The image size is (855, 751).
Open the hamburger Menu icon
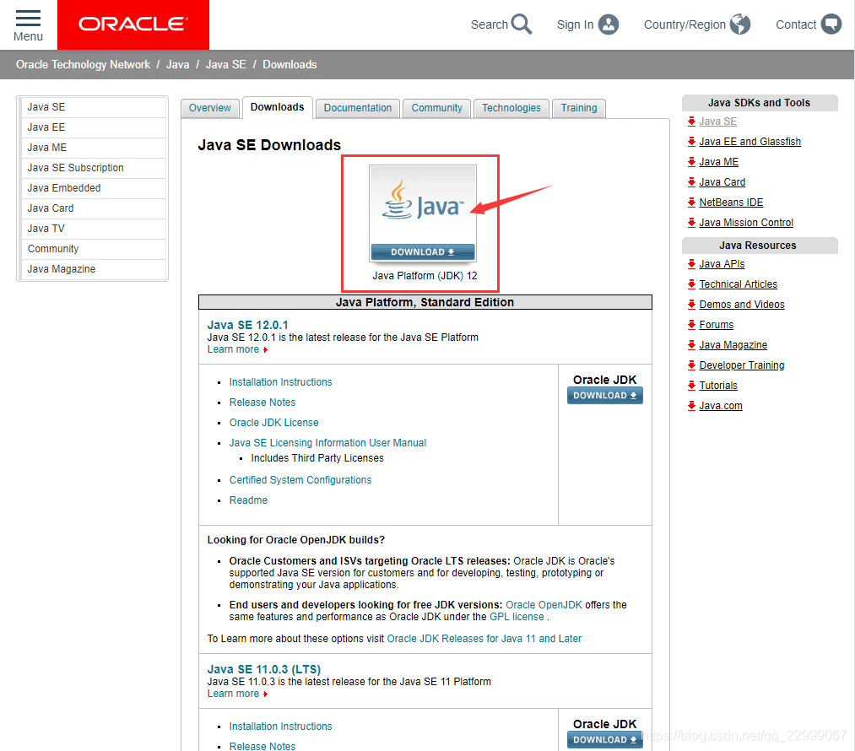coord(28,18)
